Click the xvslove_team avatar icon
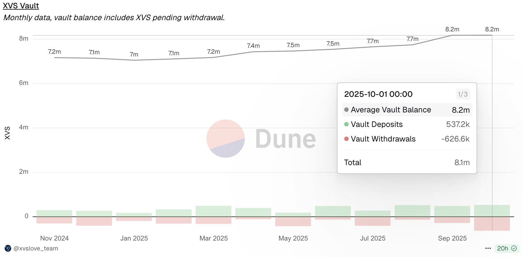Image resolution: width=523 pixels, height=257 pixels. [x=8, y=248]
